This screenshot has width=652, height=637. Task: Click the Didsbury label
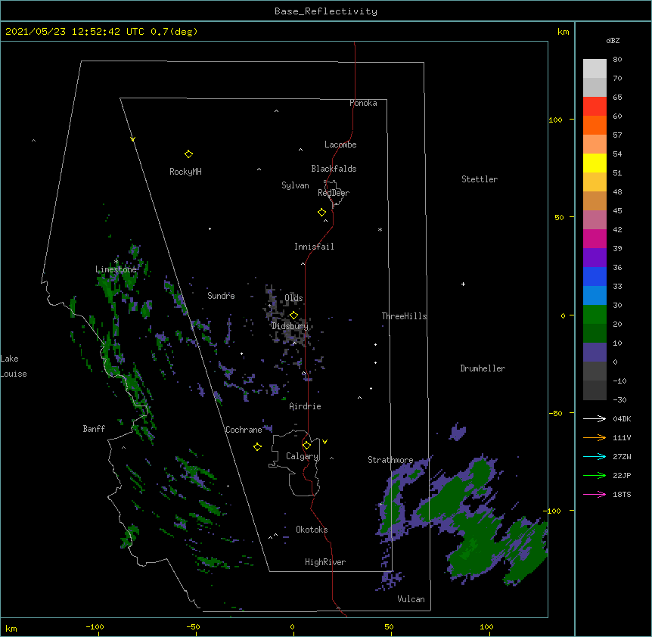[290, 326]
